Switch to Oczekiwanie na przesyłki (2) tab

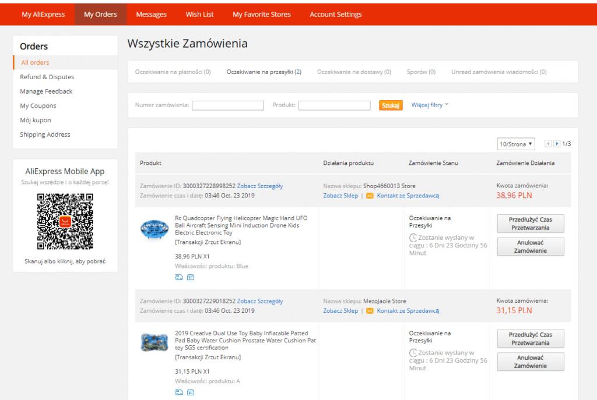pyautogui.click(x=264, y=72)
